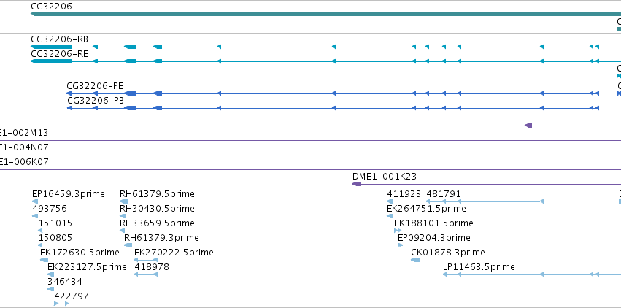
Task: Click EK172630.5prime EST label
Action: pyautogui.click(x=80, y=253)
